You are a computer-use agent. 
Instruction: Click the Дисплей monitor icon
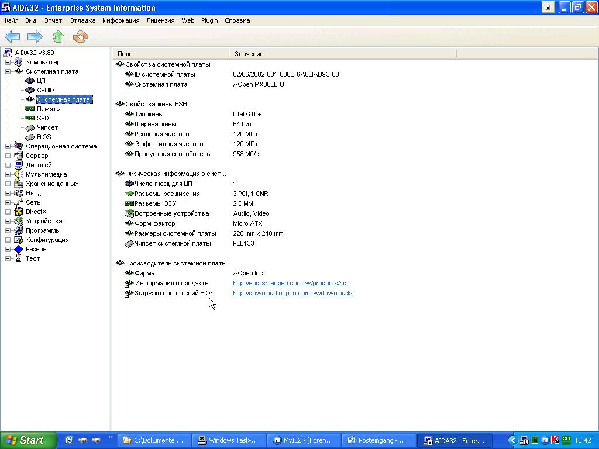19,165
